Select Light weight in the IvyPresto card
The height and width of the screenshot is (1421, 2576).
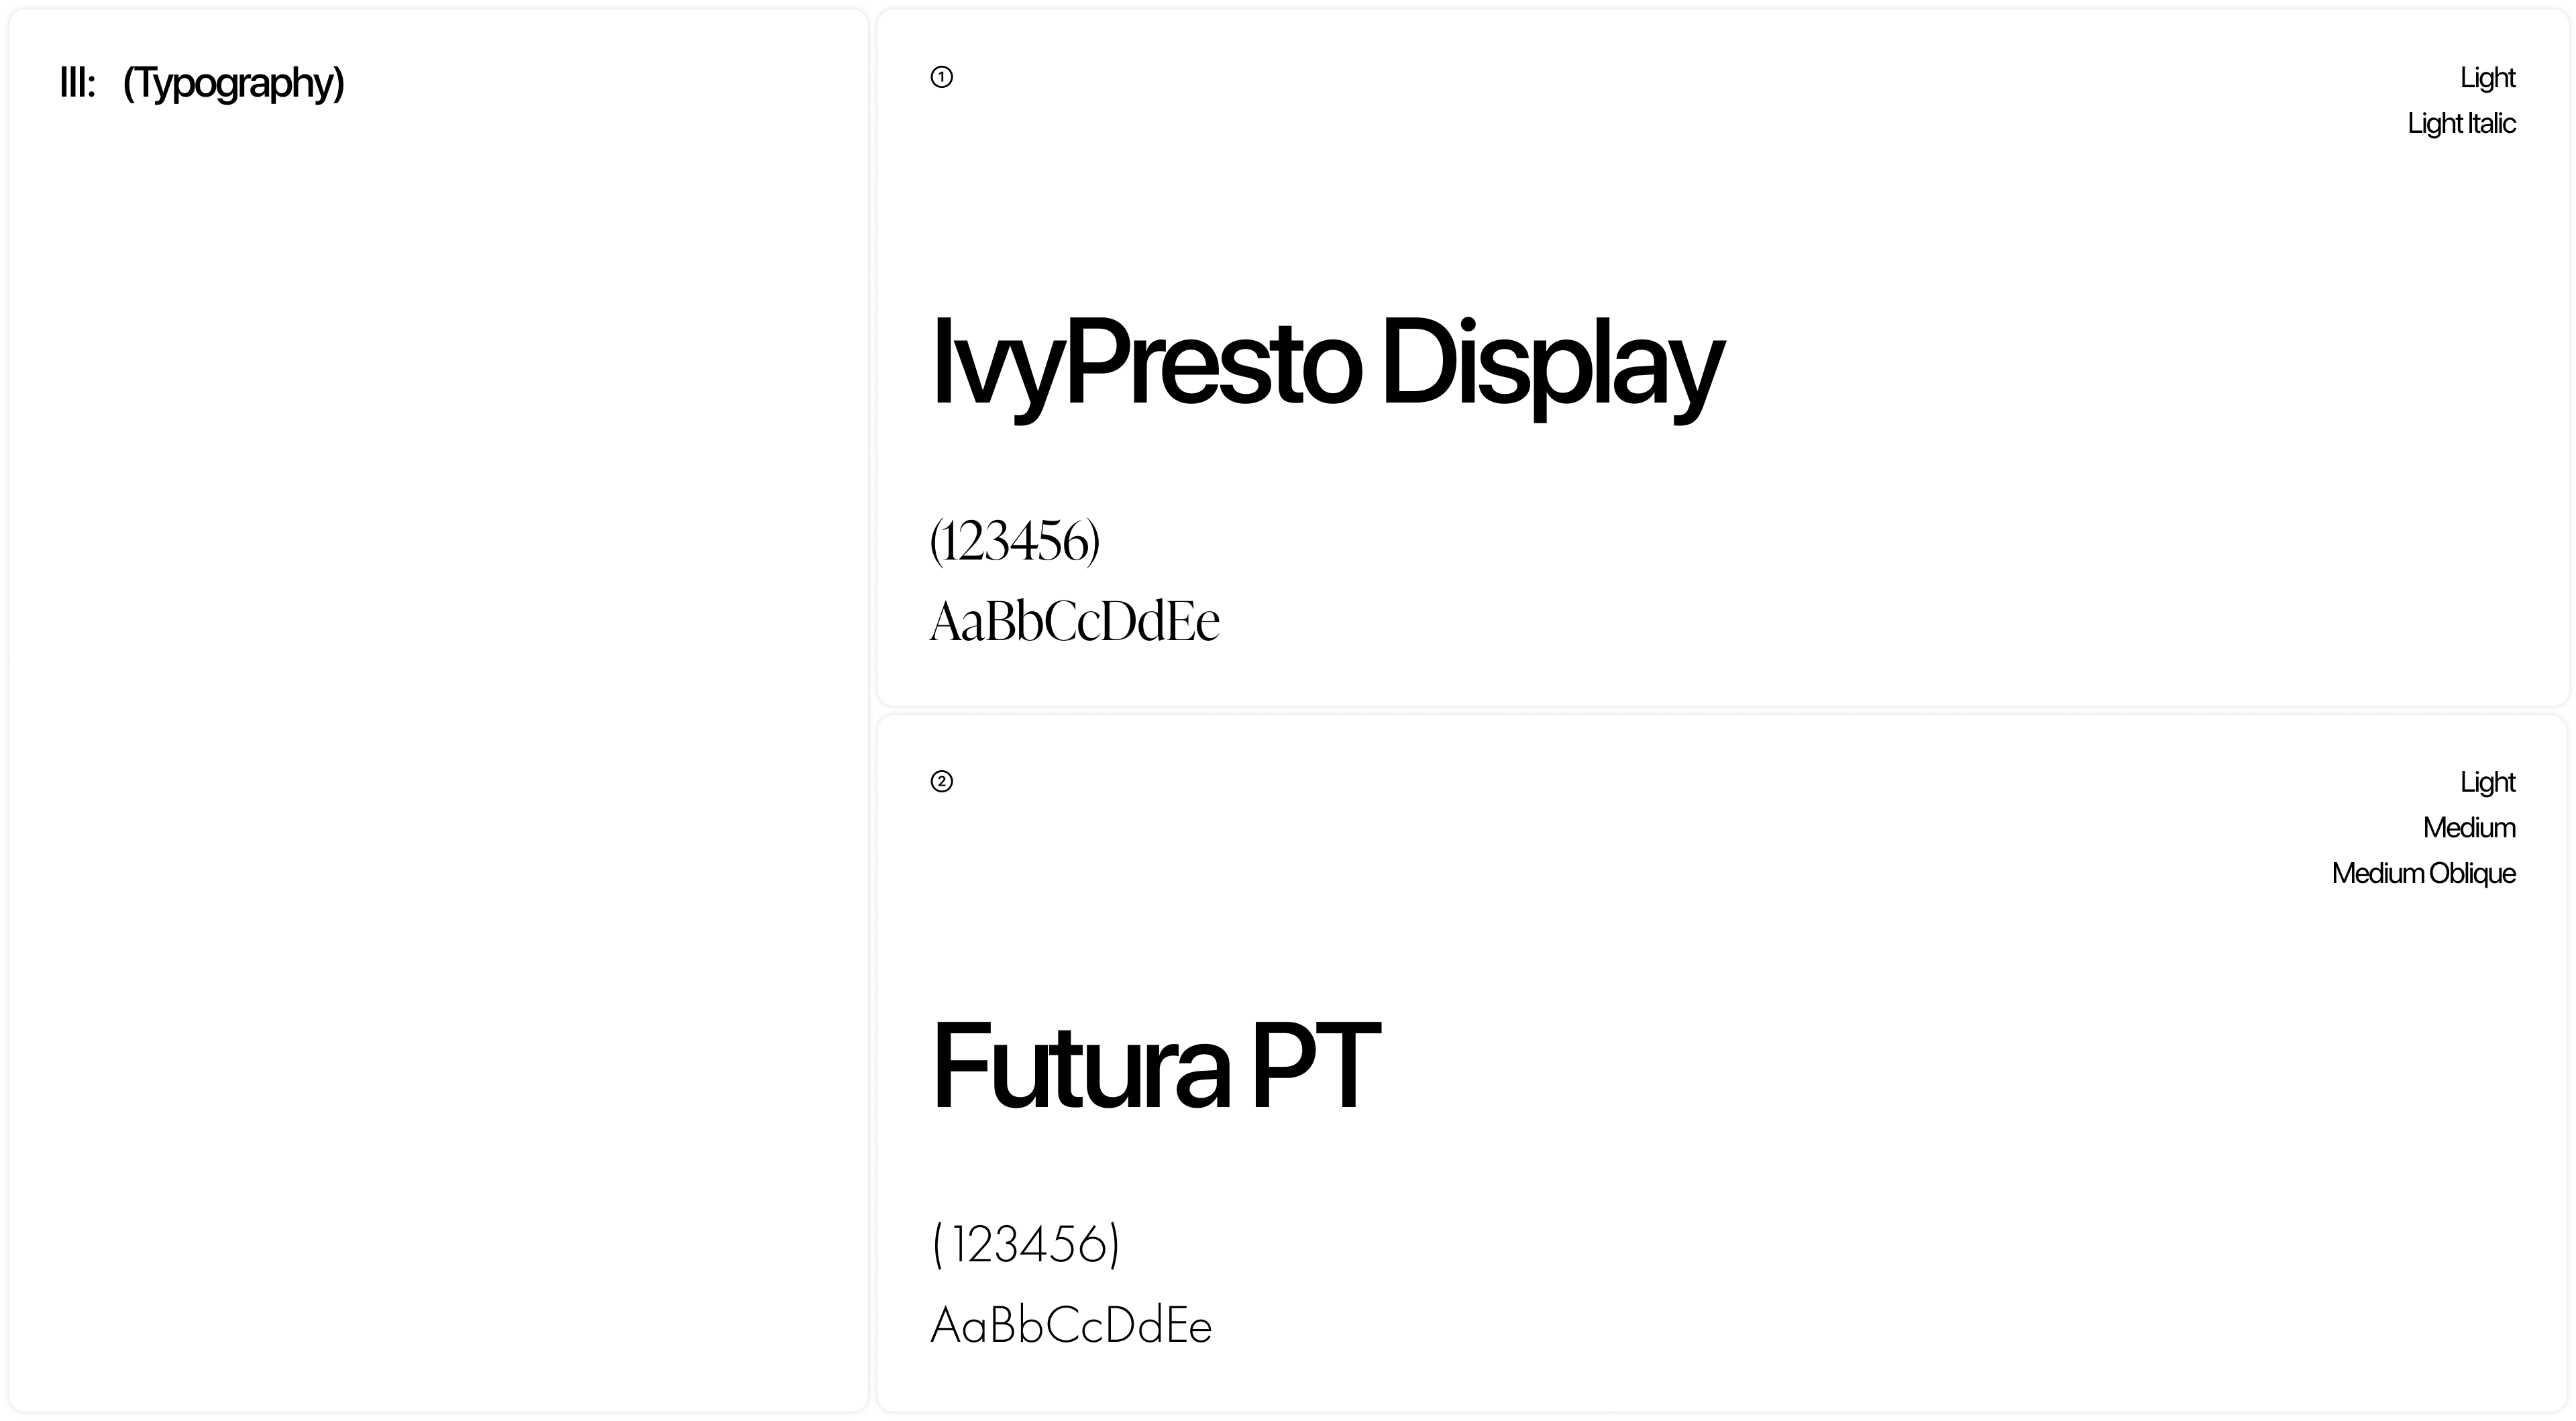[2487, 78]
